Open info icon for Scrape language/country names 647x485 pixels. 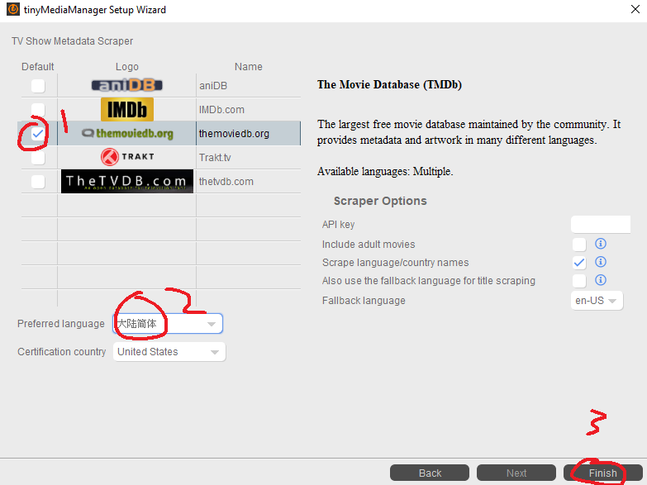point(601,262)
